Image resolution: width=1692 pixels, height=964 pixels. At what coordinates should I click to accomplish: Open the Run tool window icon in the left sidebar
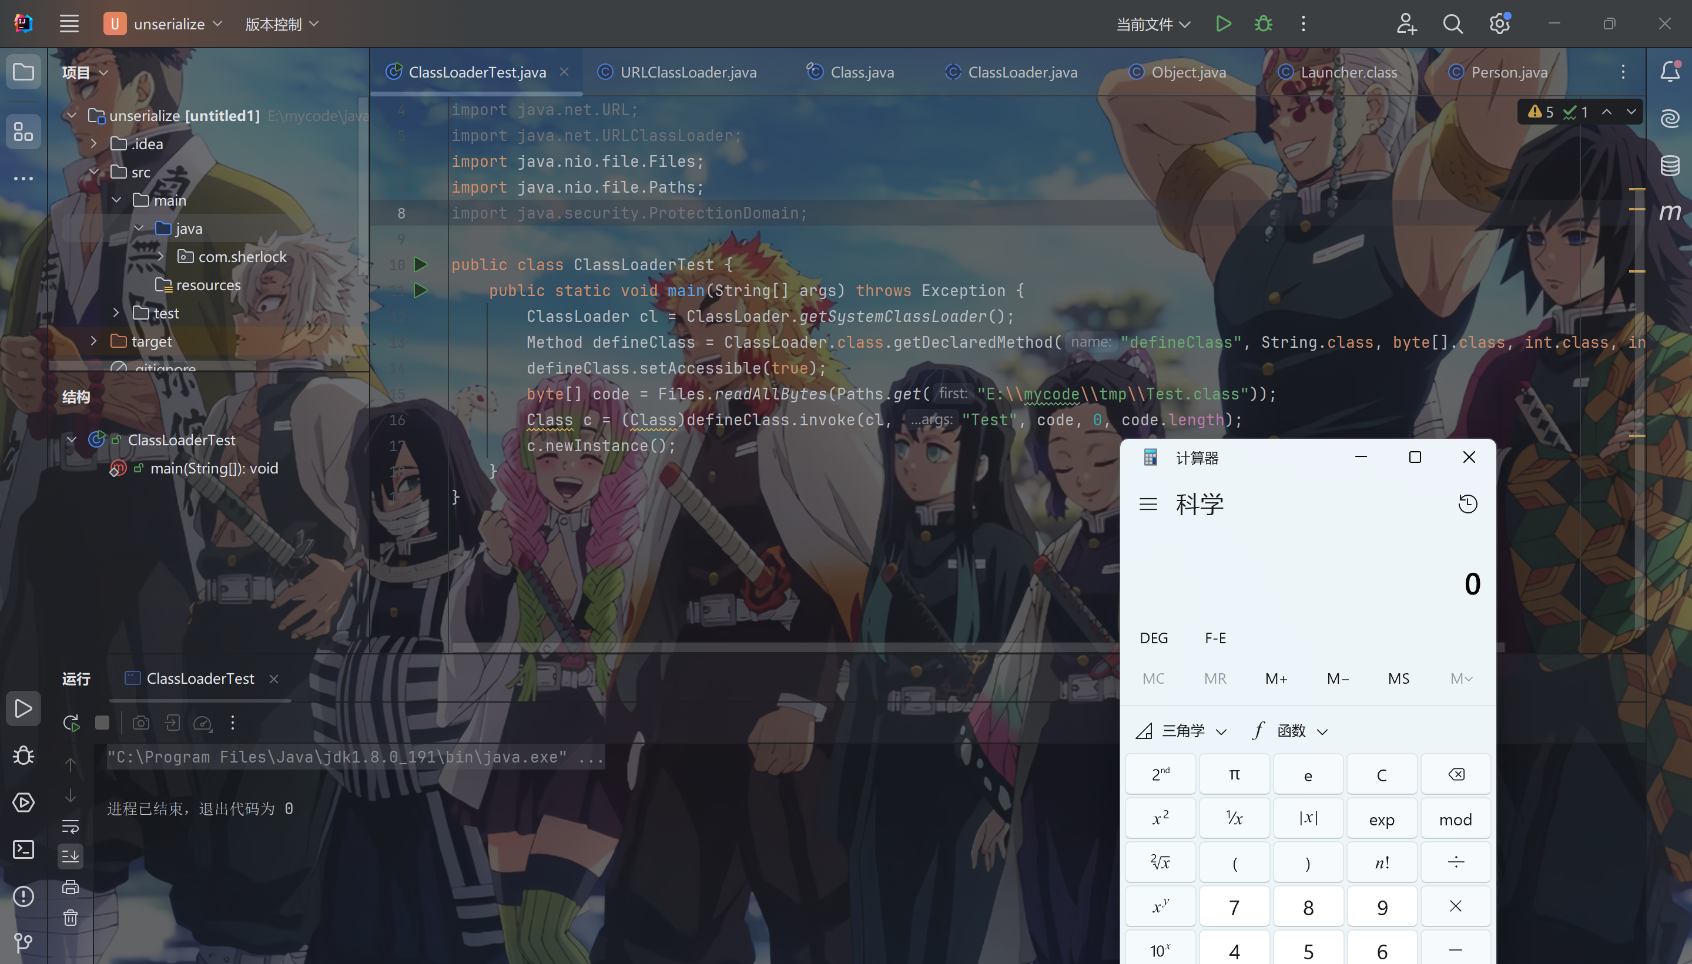(x=23, y=708)
